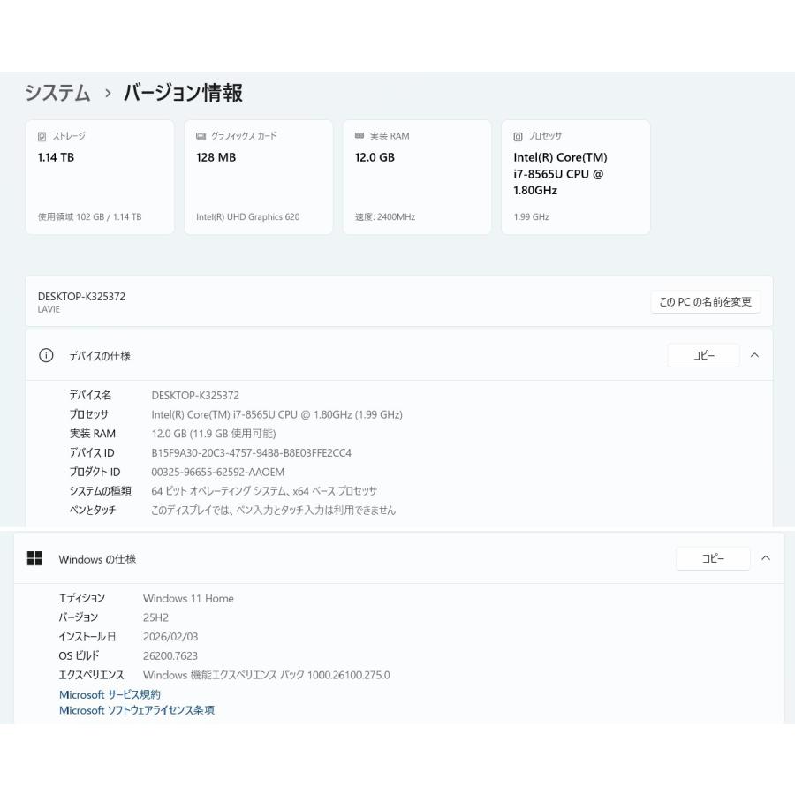Click the Windows logo beside Windows の仕様

pyautogui.click(x=34, y=559)
